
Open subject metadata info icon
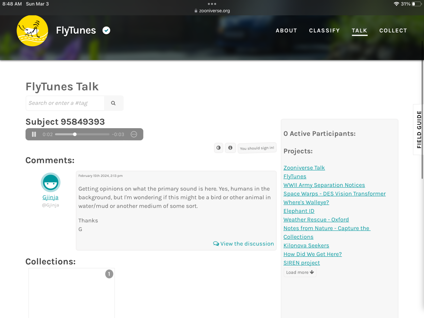[230, 148]
